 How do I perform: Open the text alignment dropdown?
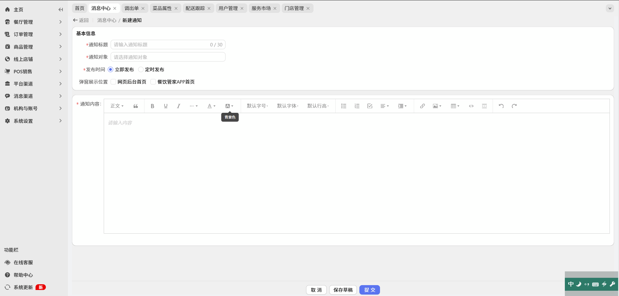[385, 106]
